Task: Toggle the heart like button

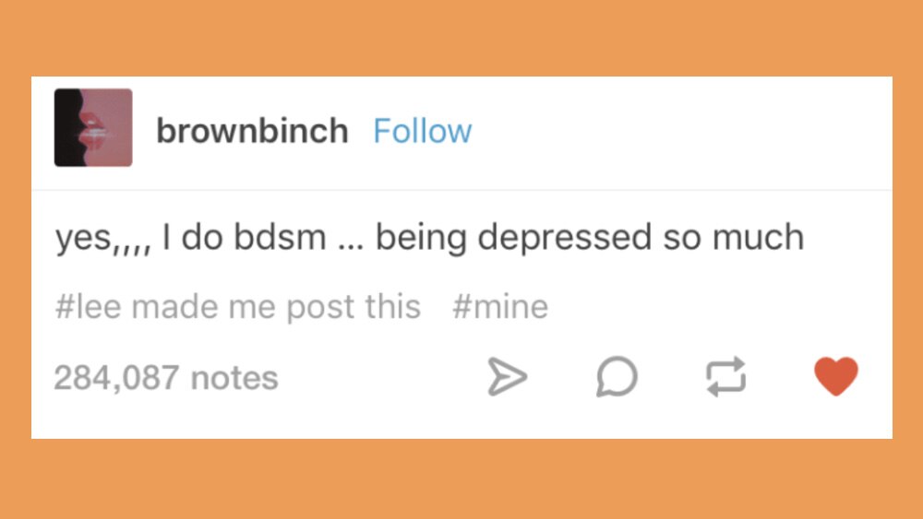Action: (836, 377)
